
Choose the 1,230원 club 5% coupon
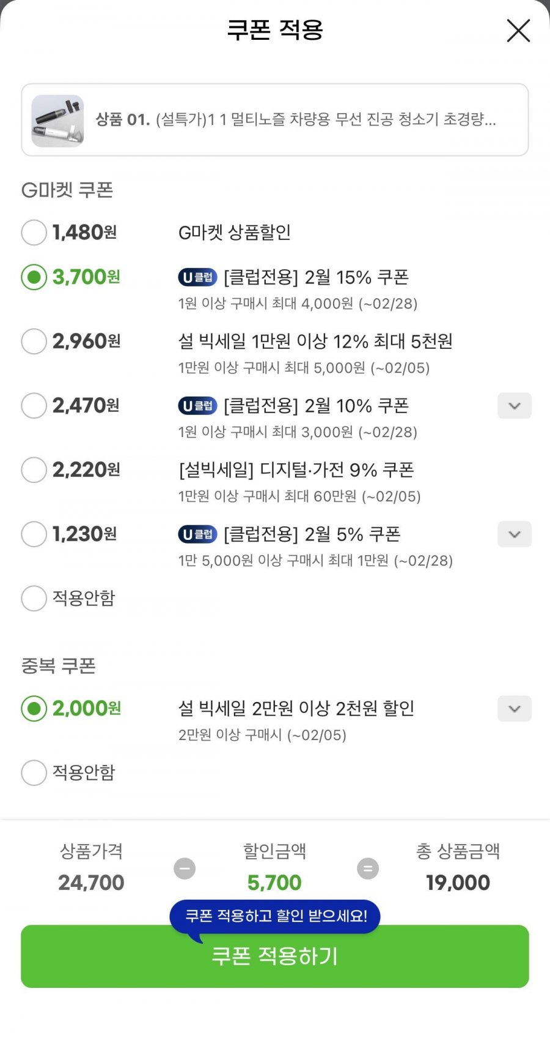(x=34, y=534)
